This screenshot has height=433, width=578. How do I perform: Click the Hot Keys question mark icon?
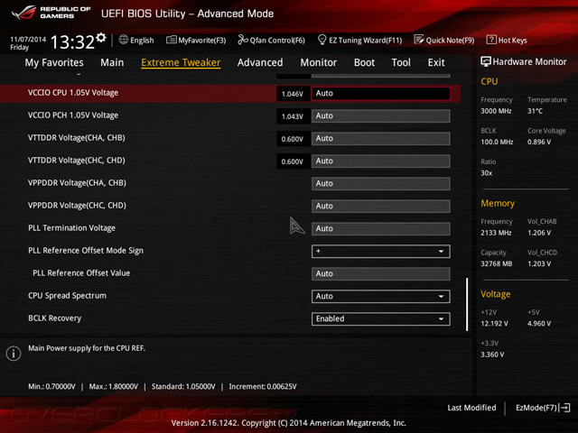point(491,40)
